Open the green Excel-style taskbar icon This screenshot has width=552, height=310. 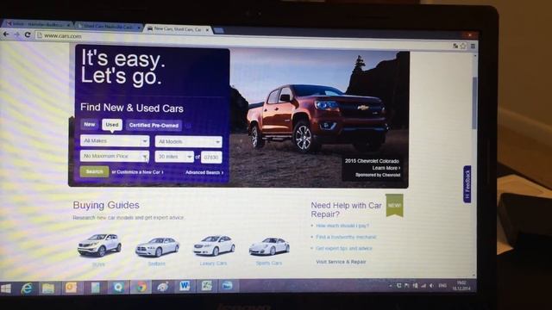[206, 286]
